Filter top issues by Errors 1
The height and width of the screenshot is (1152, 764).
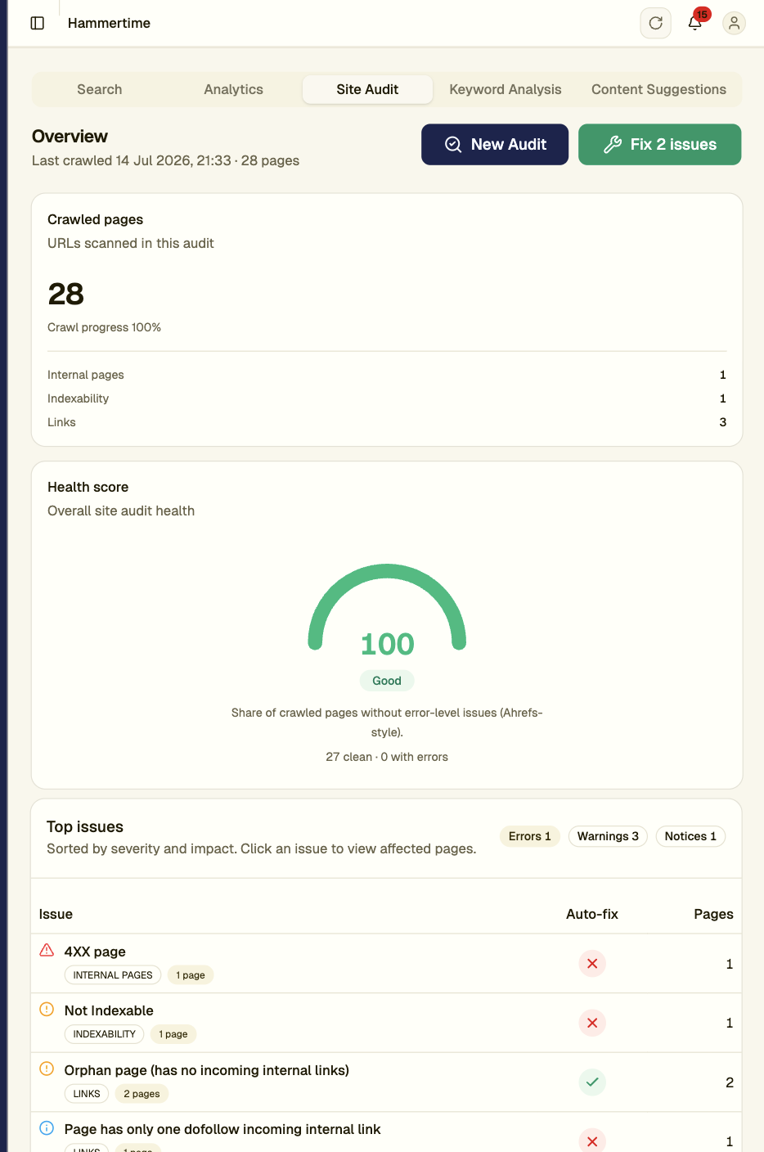click(x=530, y=836)
